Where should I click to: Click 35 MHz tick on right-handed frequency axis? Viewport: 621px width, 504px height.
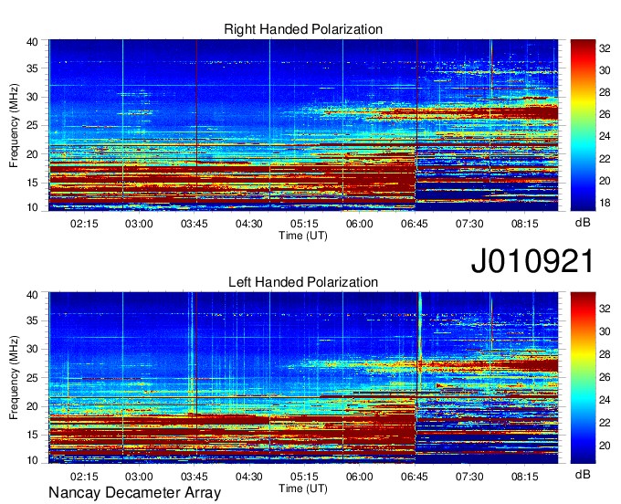33,68
